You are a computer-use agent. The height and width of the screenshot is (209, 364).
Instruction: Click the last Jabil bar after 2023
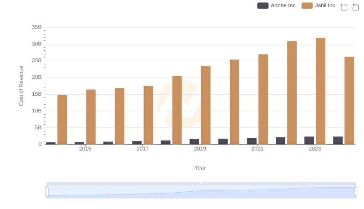pos(349,101)
